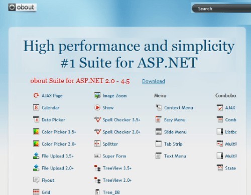Focus the Search field
This screenshot has width=251, height=195.
[x=221, y=9]
